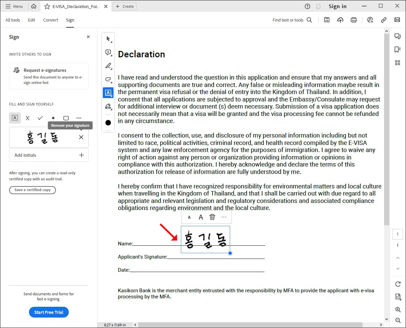Select the arrow selection tool
Screen dimensions: 406x328
108,39
